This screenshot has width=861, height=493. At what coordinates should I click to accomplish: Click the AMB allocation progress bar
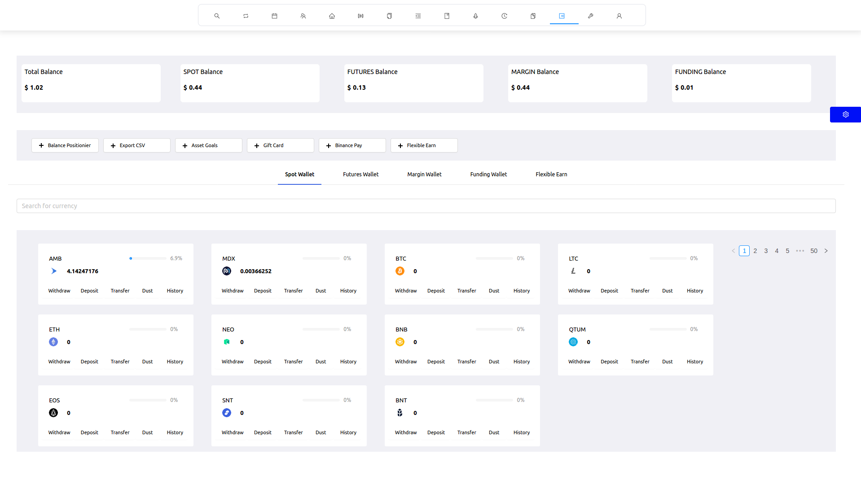pyautogui.click(x=148, y=258)
